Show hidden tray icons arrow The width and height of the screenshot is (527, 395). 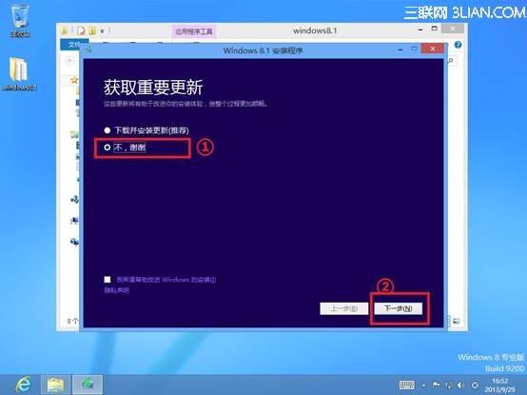tap(424, 385)
